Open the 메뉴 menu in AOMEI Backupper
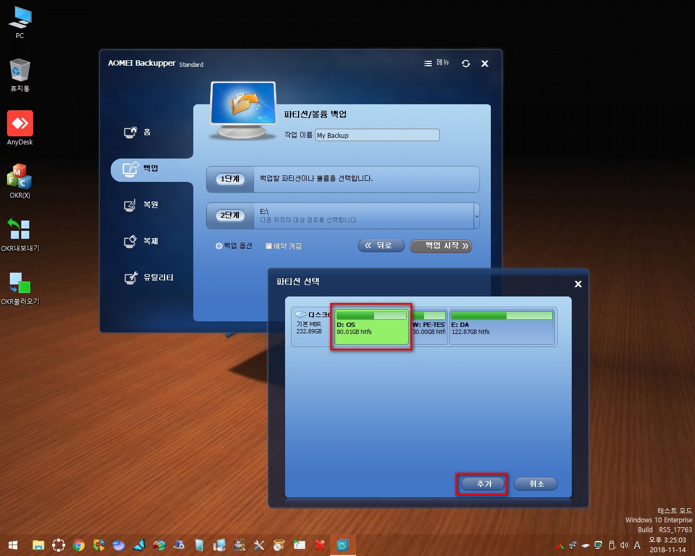The image size is (695, 556). click(x=437, y=63)
